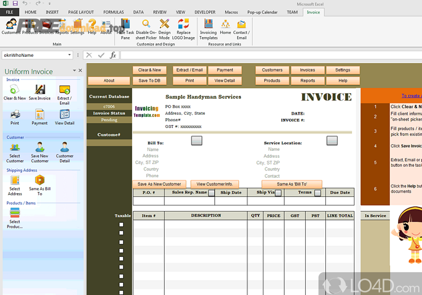This screenshot has width=422, height=295.
Task: Open Invoicing Templates ribbon icon
Action: coord(208,30)
